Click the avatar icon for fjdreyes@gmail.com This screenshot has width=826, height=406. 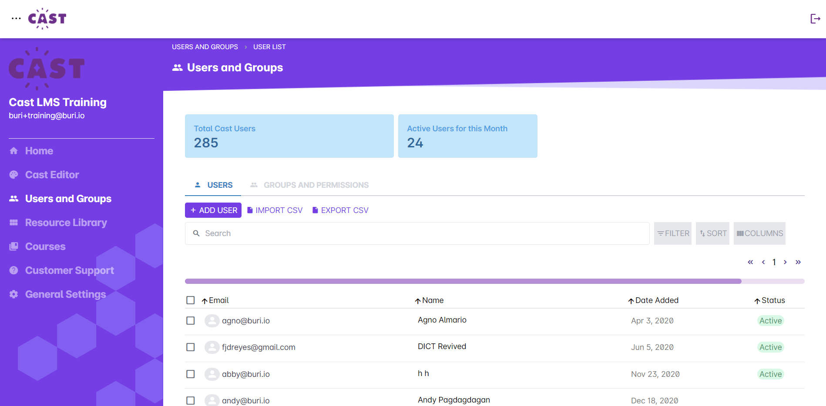pyautogui.click(x=212, y=347)
